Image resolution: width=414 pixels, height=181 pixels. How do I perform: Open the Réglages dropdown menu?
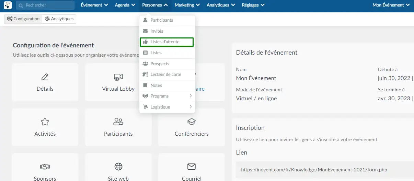tap(253, 5)
